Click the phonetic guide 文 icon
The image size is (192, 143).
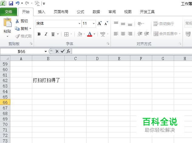click(x=103, y=34)
